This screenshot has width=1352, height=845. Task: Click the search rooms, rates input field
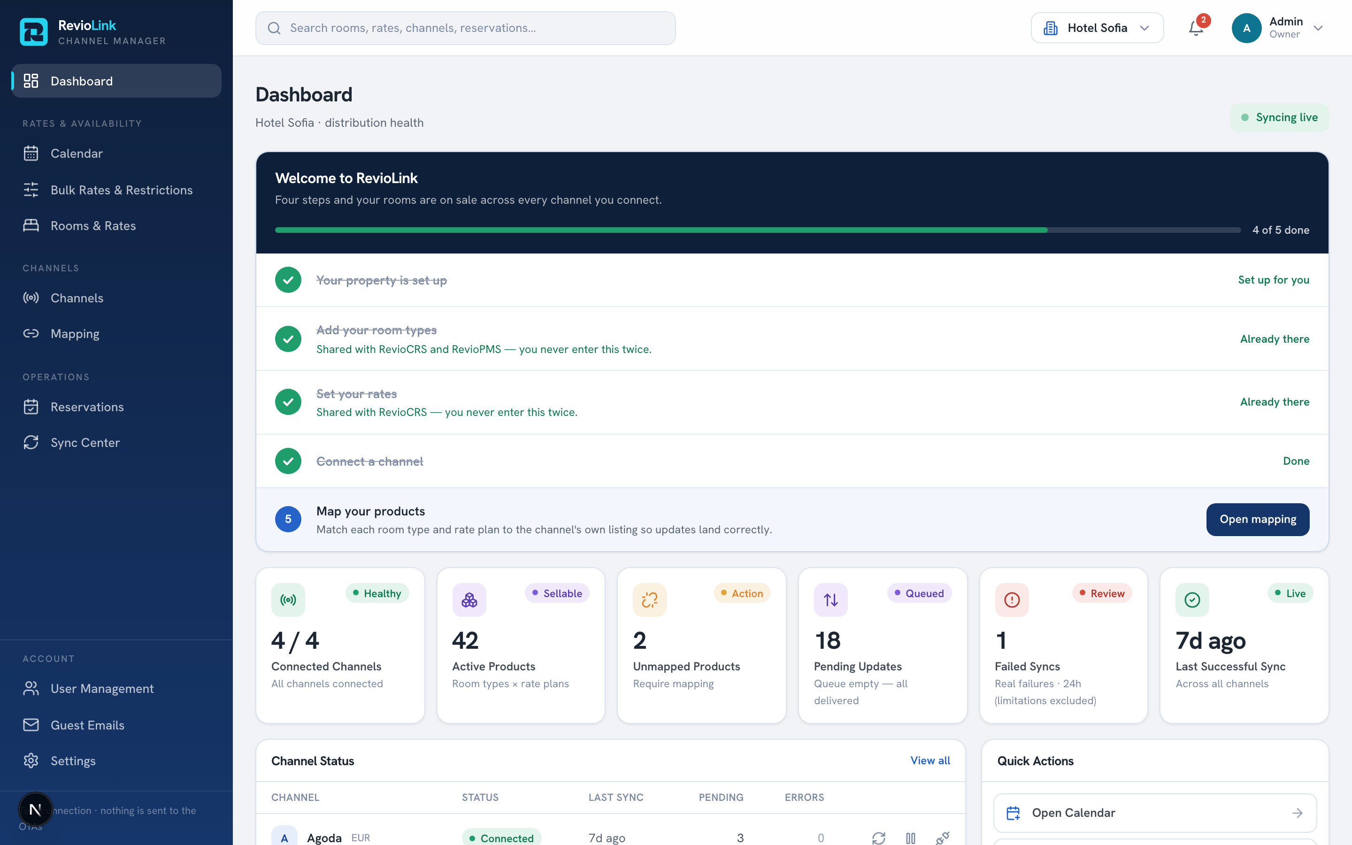[465, 28]
